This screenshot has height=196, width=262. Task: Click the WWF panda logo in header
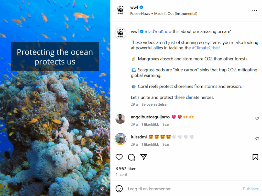[x=121, y=10]
